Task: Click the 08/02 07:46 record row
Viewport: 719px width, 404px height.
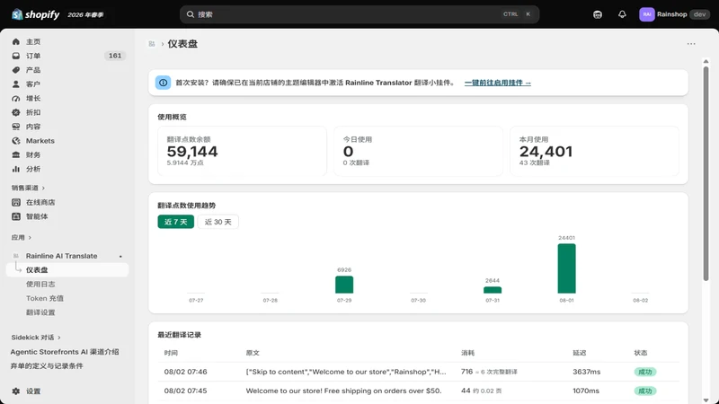Action: tap(418, 372)
